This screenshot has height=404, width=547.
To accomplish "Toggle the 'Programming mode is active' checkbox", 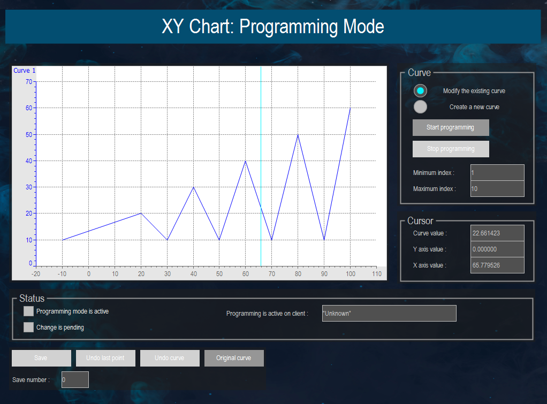I will coord(28,311).
